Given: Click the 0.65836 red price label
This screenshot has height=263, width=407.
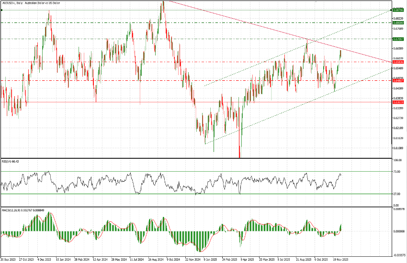Looking at the screenshot, I should pyautogui.click(x=398, y=62).
